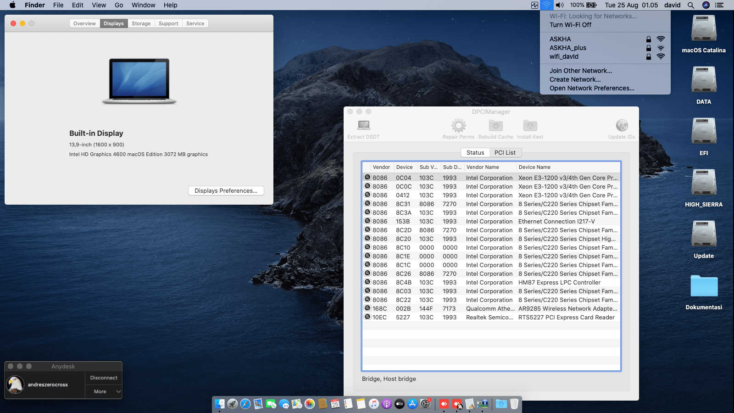The image size is (734, 413).
Task: Expand the More dropdown in Anydesk panel
Action: point(104,391)
